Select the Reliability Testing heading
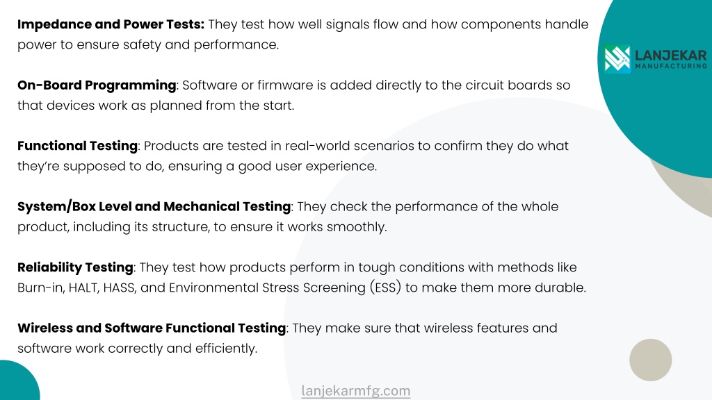This screenshot has height=400, width=712. click(x=75, y=267)
